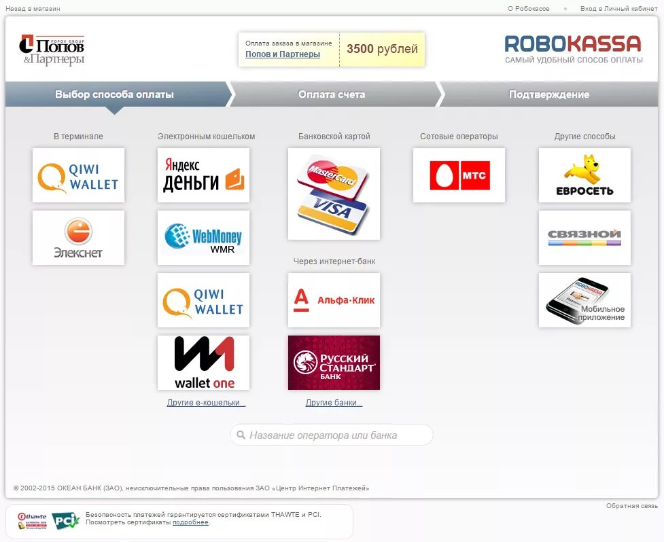The image size is (664, 542).
Task: Open the Выбор способа оплаты step
Action: click(x=114, y=94)
